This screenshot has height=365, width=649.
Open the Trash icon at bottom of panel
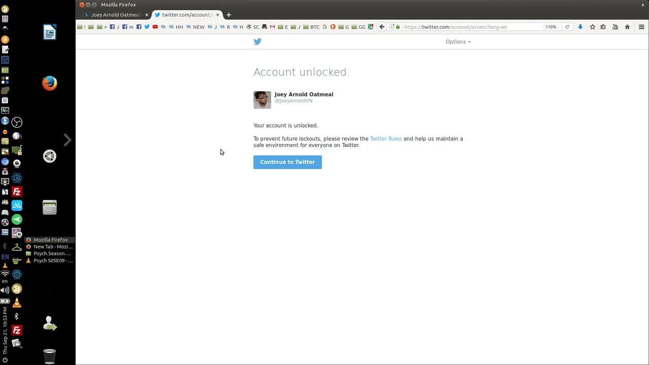point(50,356)
